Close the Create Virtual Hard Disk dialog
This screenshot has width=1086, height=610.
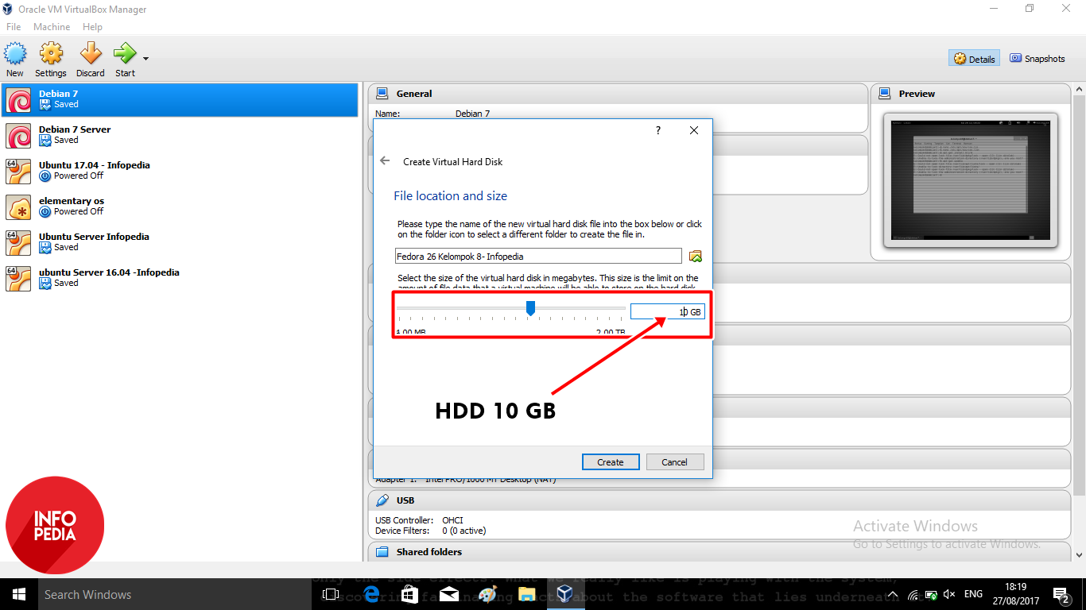click(x=694, y=130)
